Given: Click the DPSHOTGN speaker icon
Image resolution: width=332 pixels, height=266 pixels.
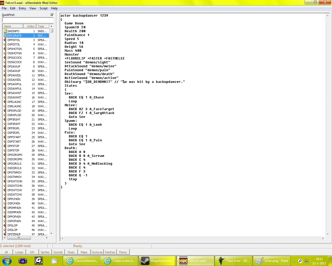Looking at the screenshot, I should pyautogui.click(x=5, y=49).
